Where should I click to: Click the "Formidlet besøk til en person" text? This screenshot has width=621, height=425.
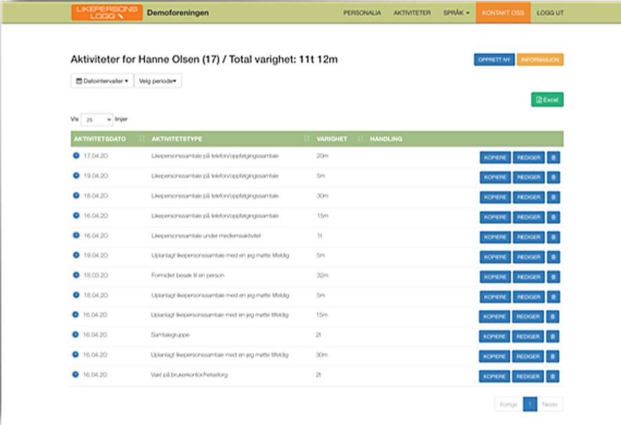188,275
